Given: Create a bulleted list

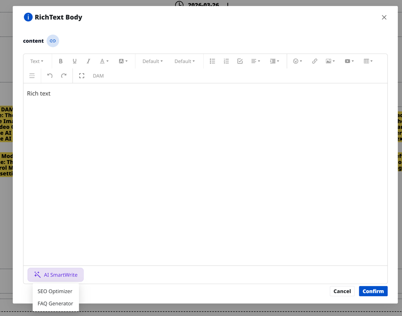Looking at the screenshot, I should 212,61.
